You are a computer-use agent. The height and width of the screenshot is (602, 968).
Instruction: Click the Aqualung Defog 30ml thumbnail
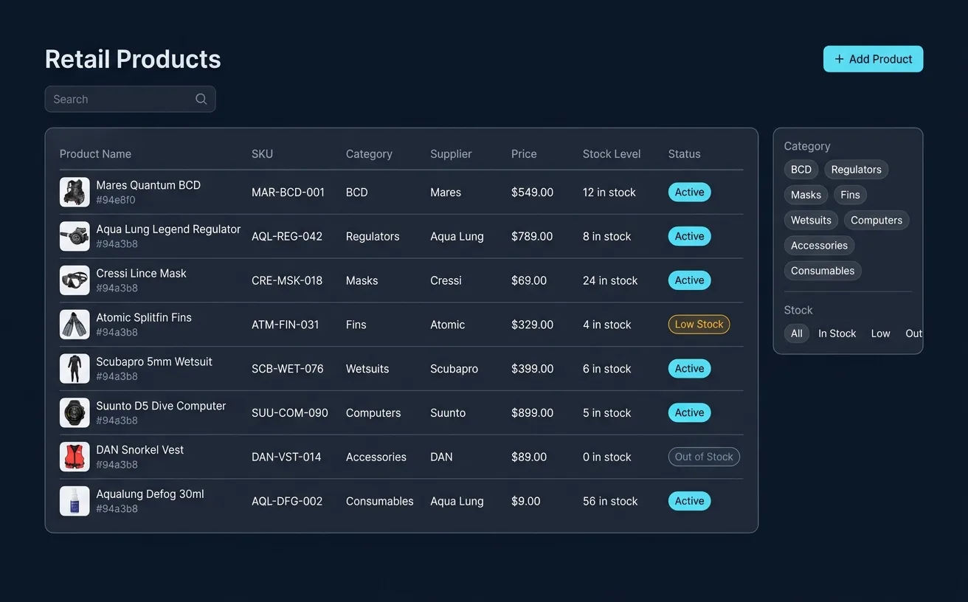pyautogui.click(x=75, y=501)
